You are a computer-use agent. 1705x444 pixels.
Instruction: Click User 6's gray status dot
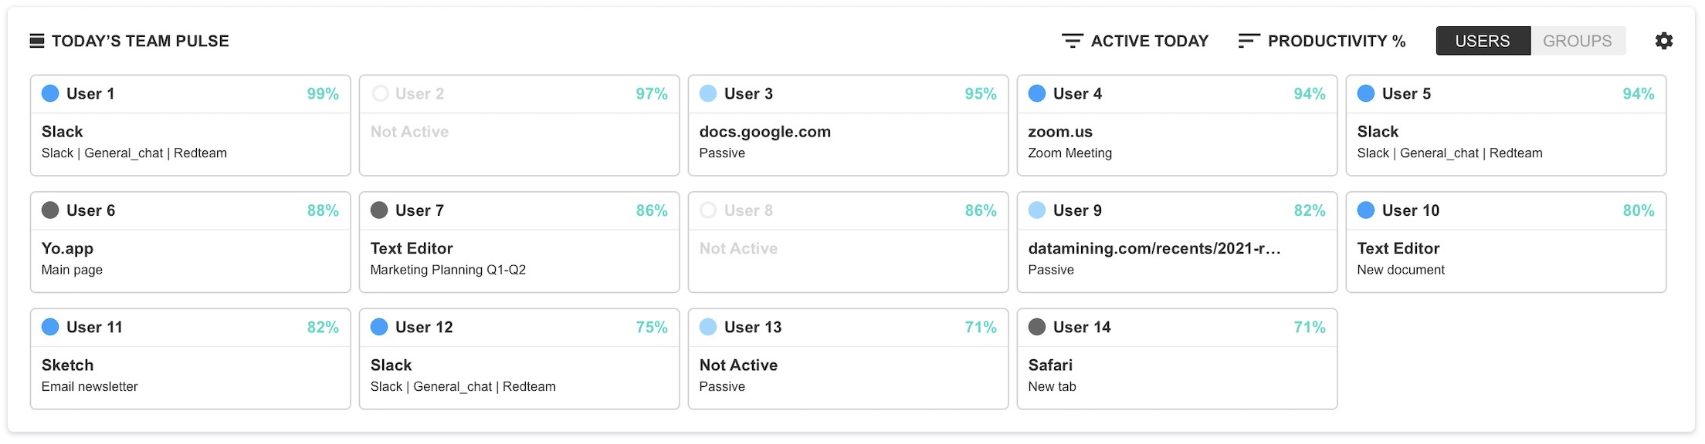click(x=50, y=210)
